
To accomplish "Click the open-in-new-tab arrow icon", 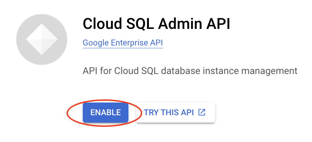I will click(202, 112).
